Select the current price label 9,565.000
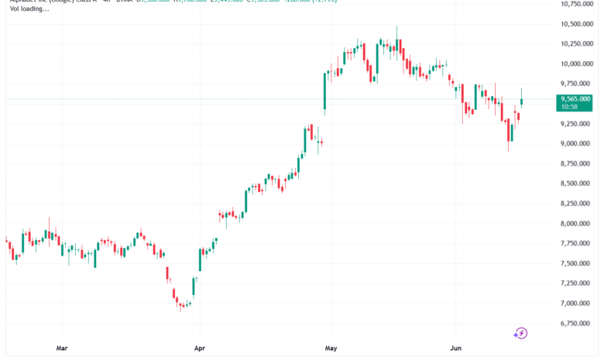This screenshot has height=364, width=604. [x=575, y=99]
